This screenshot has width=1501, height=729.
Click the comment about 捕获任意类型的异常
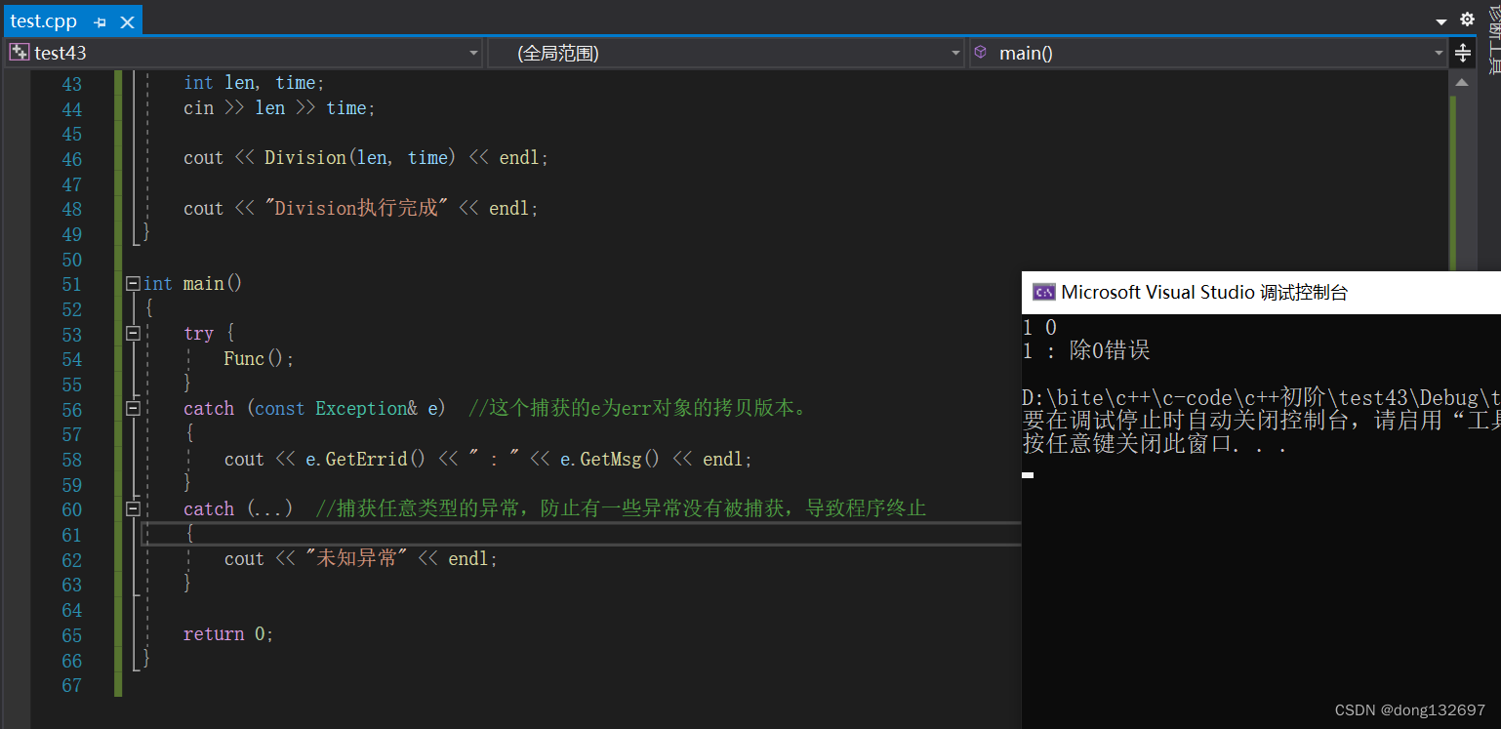(621, 509)
